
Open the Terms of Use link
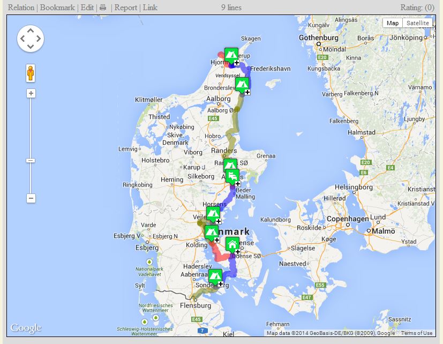coord(417,333)
